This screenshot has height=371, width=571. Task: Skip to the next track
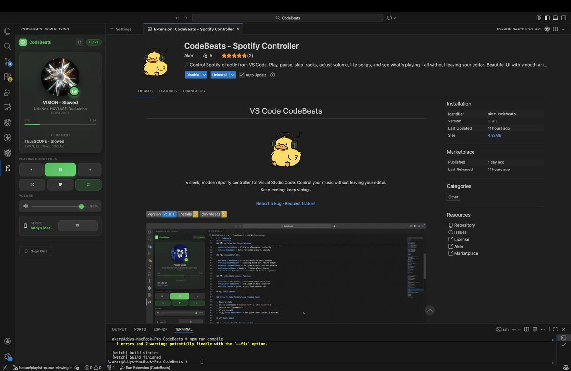[89, 170]
